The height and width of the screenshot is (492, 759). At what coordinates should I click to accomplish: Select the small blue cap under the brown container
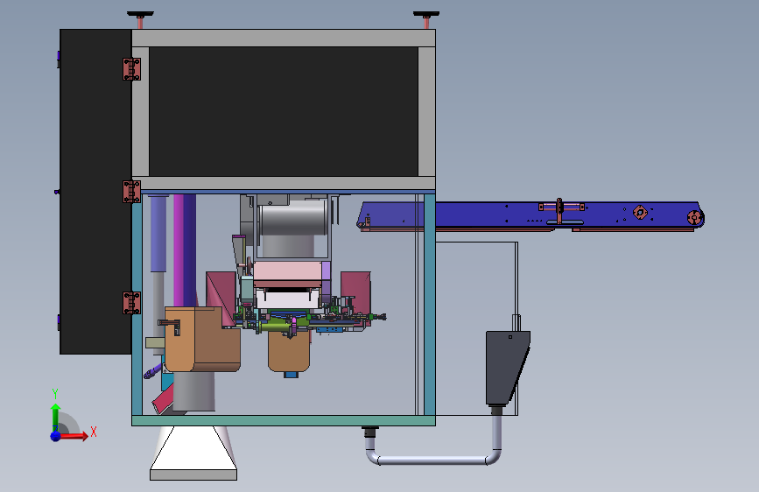coord(291,375)
